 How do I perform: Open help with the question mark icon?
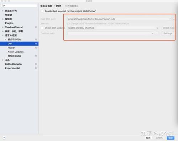4,138
